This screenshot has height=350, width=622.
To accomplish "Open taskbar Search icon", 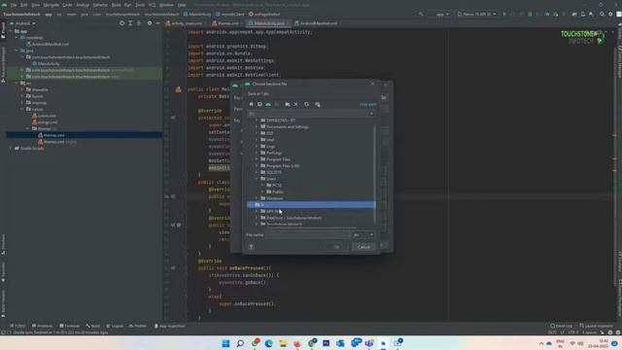I will pos(240,343).
